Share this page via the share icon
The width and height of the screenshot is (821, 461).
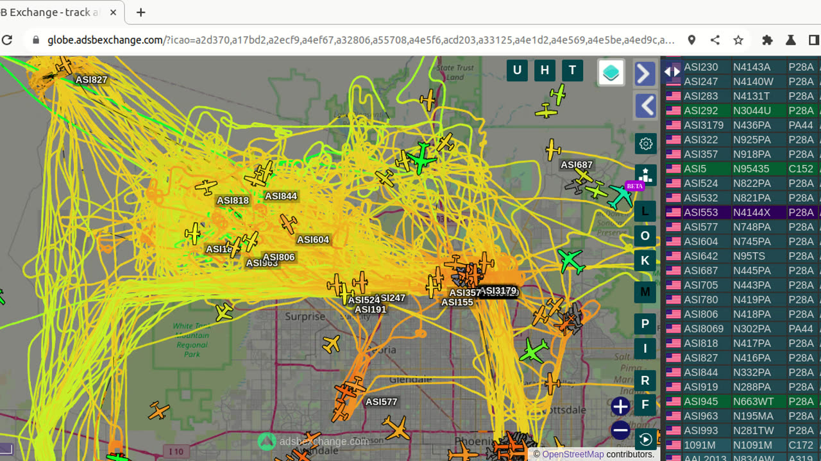(715, 40)
